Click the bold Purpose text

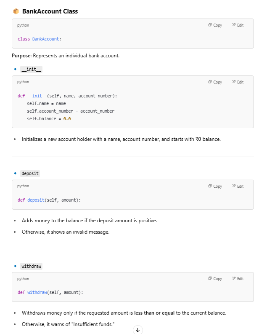click(x=21, y=56)
